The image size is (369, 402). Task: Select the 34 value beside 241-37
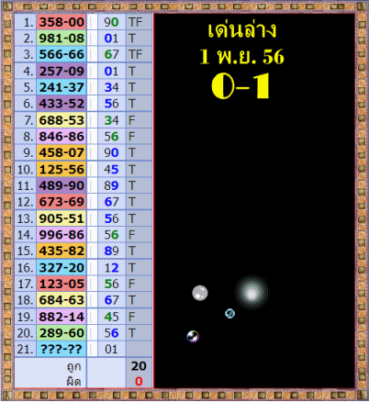(x=111, y=87)
